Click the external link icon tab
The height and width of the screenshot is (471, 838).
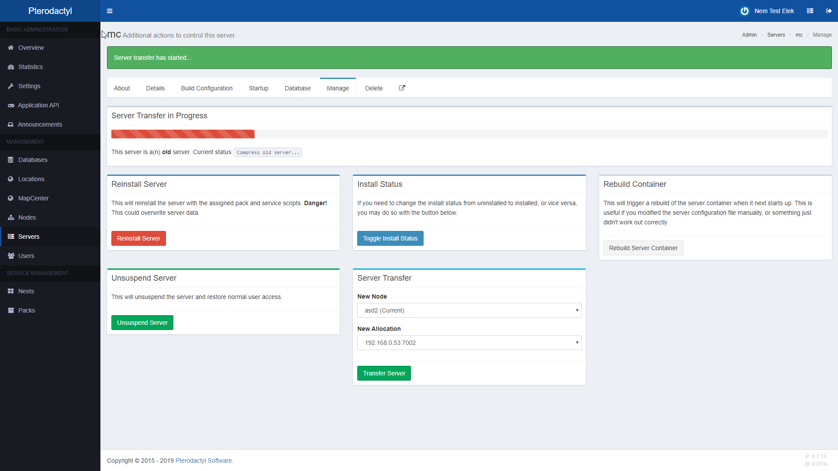tap(402, 88)
